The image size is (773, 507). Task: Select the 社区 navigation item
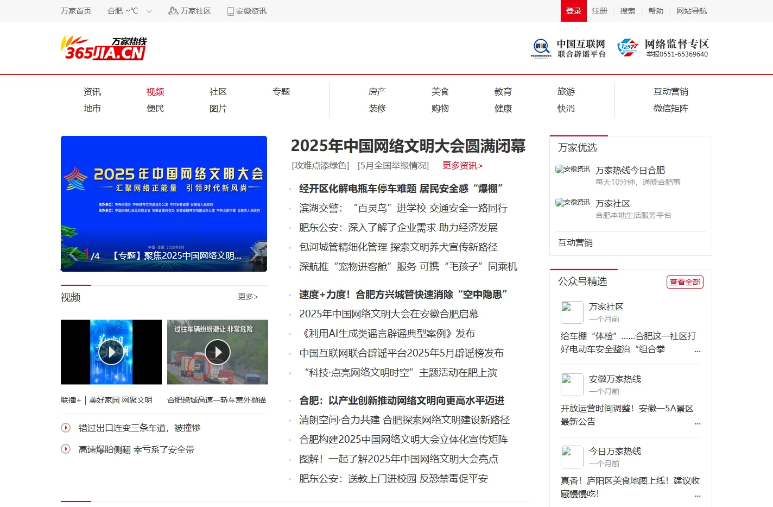(218, 92)
